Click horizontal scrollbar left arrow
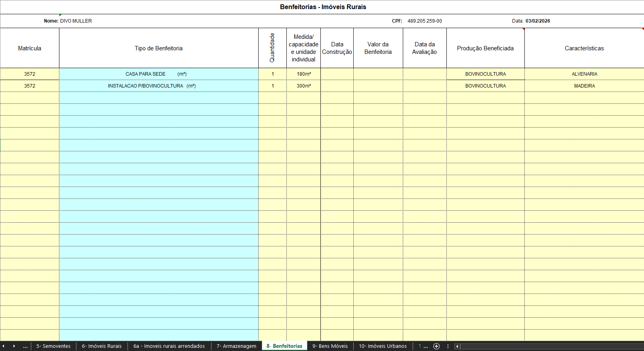 (457, 346)
